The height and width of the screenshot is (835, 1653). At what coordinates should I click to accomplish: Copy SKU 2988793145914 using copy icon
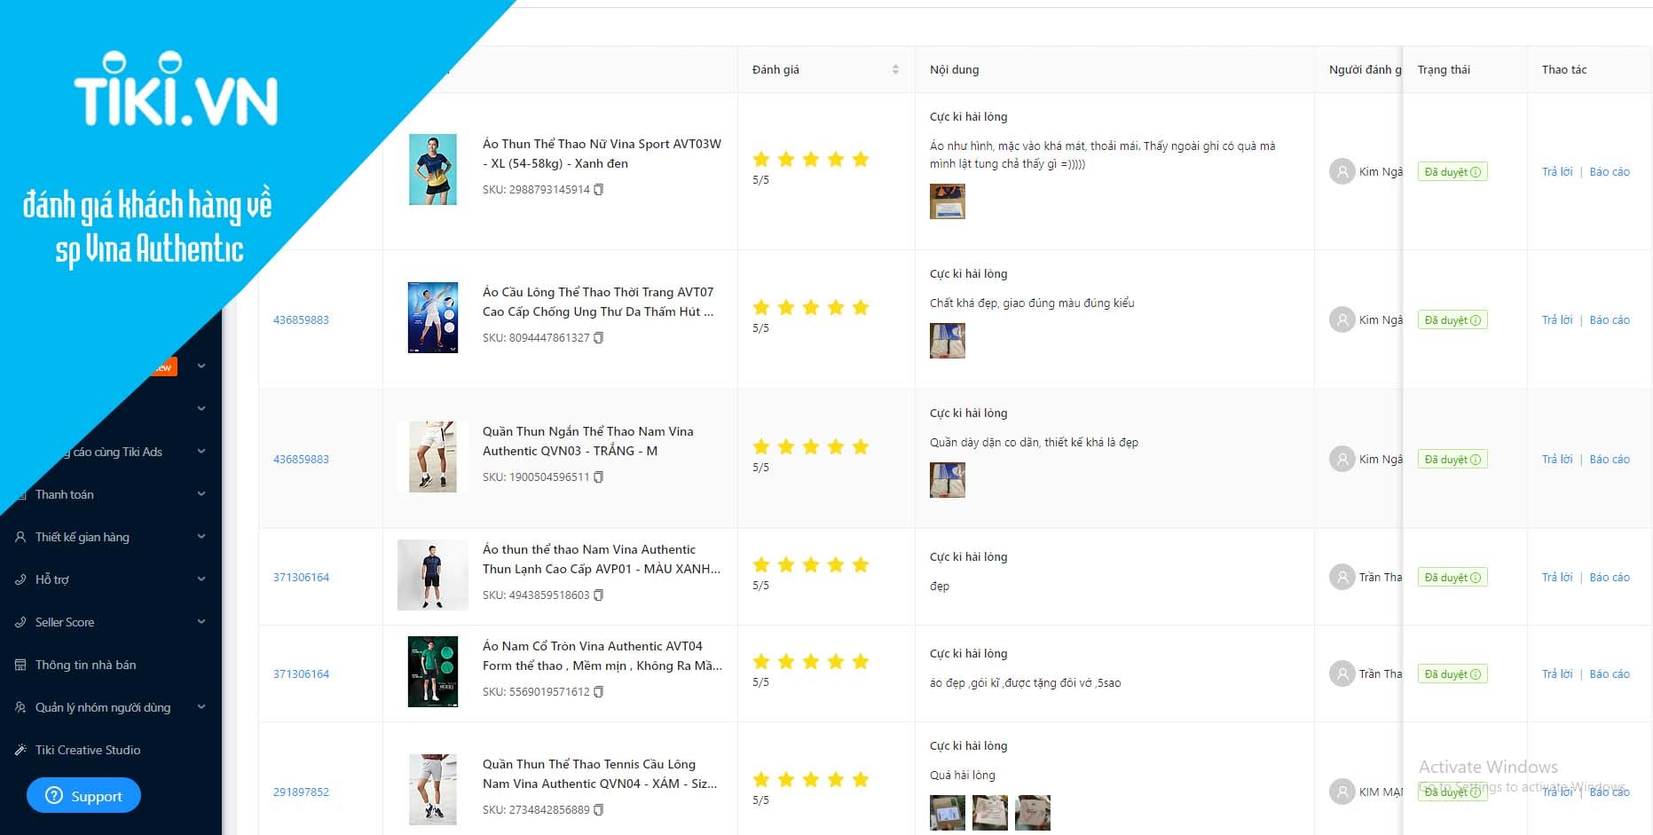coord(598,190)
